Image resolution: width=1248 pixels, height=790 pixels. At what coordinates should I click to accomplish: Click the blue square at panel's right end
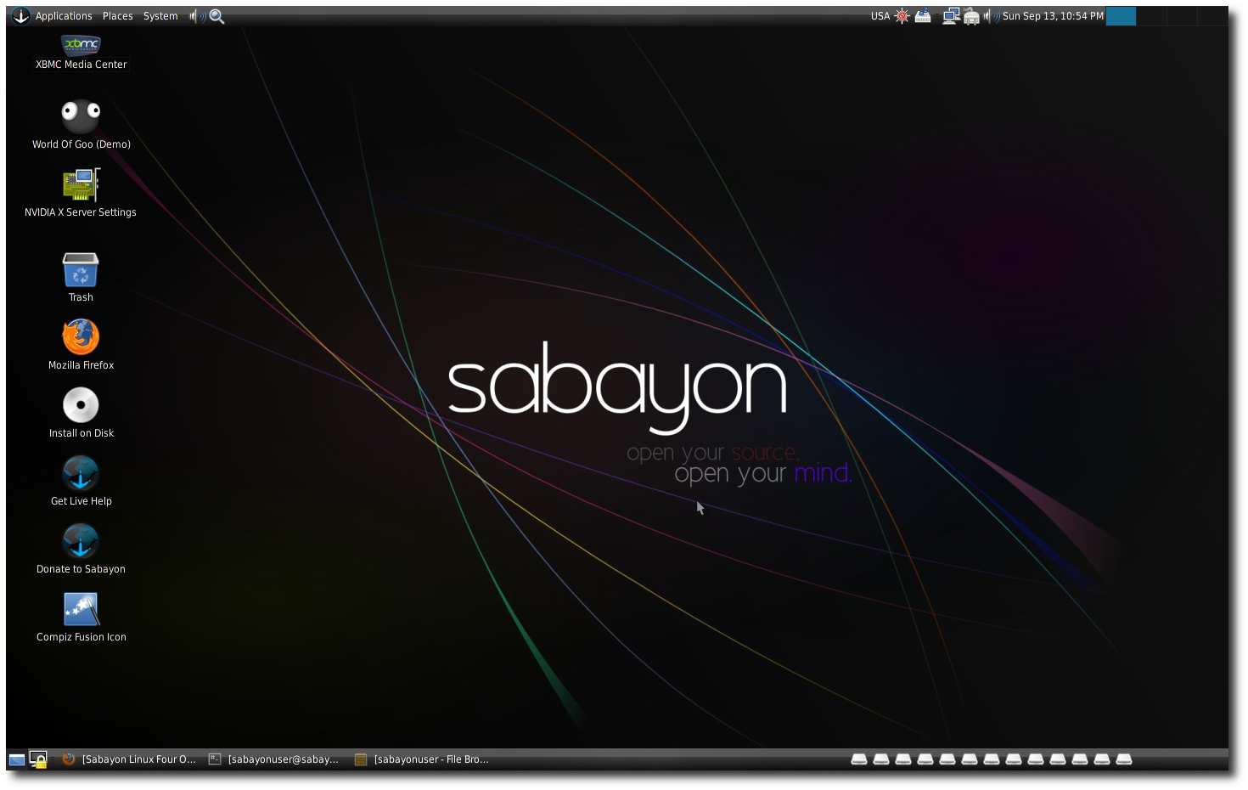tap(1122, 16)
